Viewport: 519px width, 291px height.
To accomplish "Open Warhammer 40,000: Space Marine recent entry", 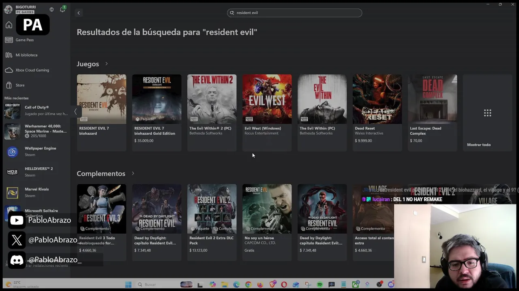I will (x=36, y=131).
